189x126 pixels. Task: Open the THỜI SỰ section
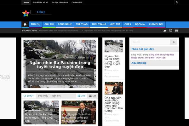[x=35, y=24]
